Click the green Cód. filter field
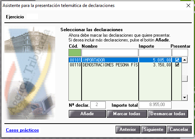195x139 pixels. tap(75, 52)
